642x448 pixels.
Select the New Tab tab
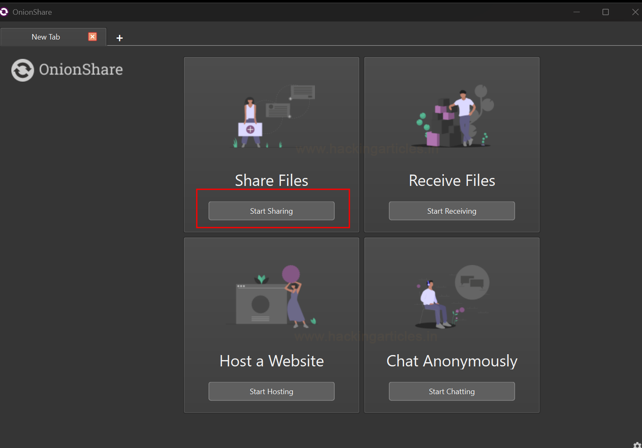53,37
